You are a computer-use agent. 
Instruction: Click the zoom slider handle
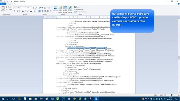tap(172, 95)
